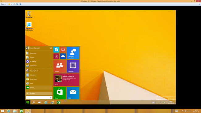This screenshot has width=201, height=113.
Task: Click guest tray network icon
Action: (161, 102)
